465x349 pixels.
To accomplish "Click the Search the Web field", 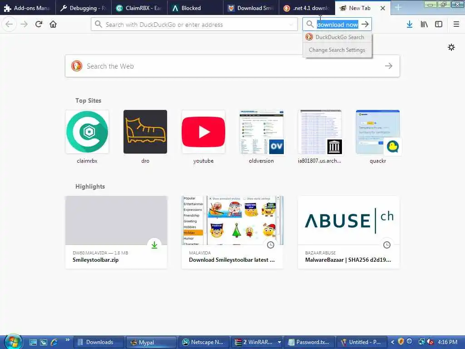I will pos(232,66).
